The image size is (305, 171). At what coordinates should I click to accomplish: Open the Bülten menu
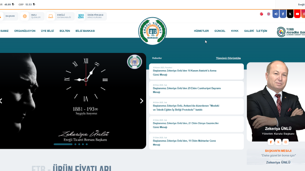point(65,31)
